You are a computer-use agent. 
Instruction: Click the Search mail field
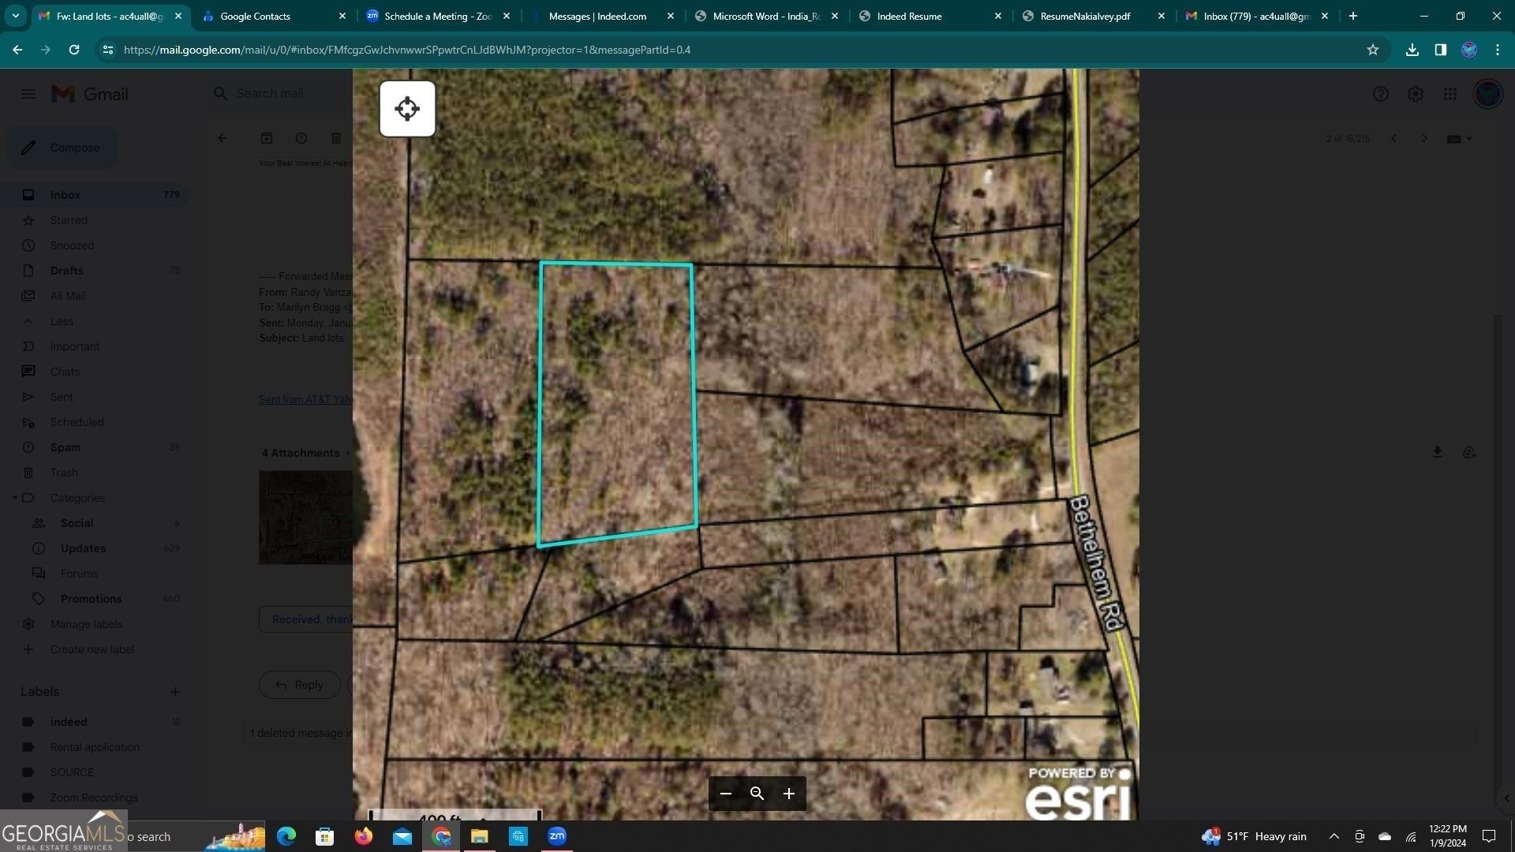click(x=270, y=94)
